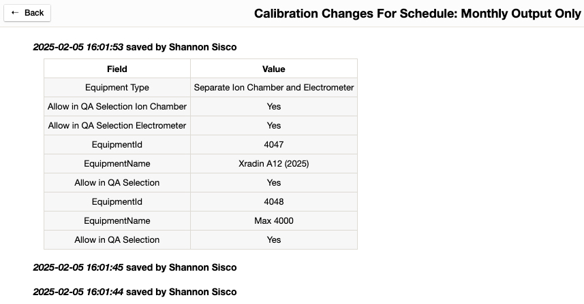This screenshot has width=584, height=304.
Task: Click the equipment ID value 4048
Action: pos(273,202)
